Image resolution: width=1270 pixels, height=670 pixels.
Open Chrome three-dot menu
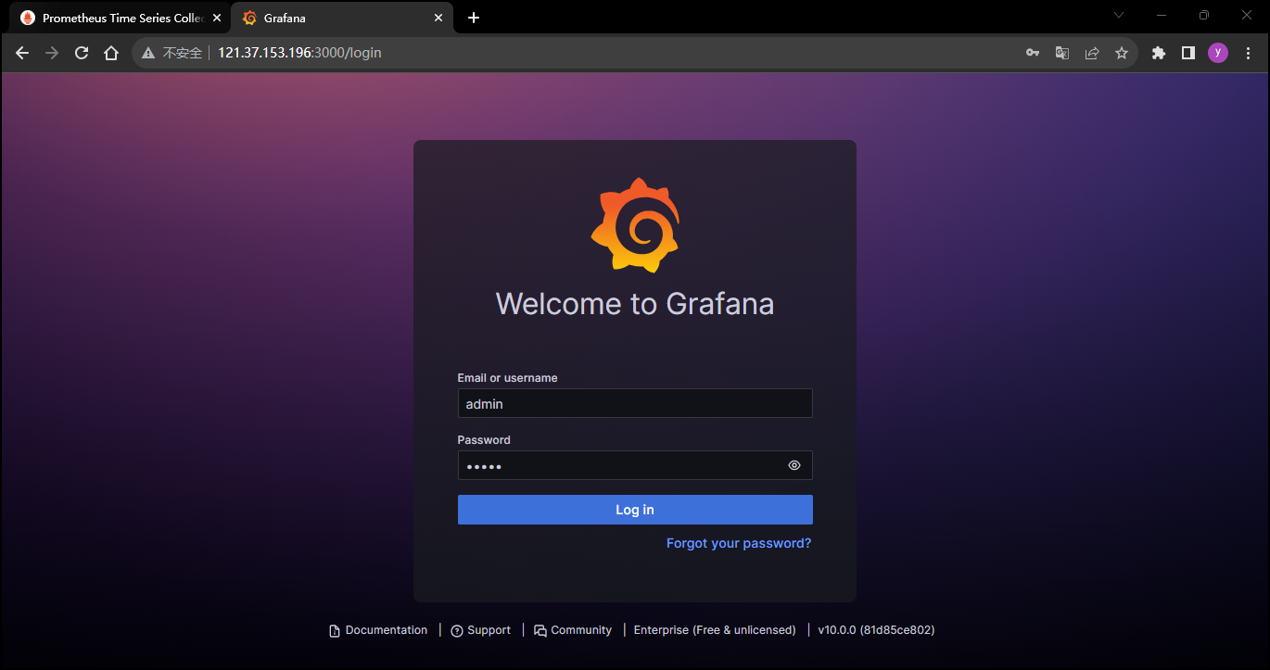[1248, 53]
